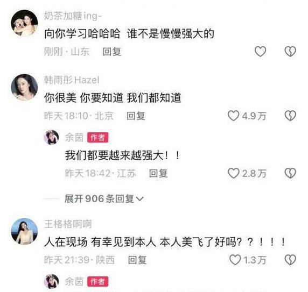Reply to 韩雨彤Hazel's comment from 北京

click(x=136, y=116)
